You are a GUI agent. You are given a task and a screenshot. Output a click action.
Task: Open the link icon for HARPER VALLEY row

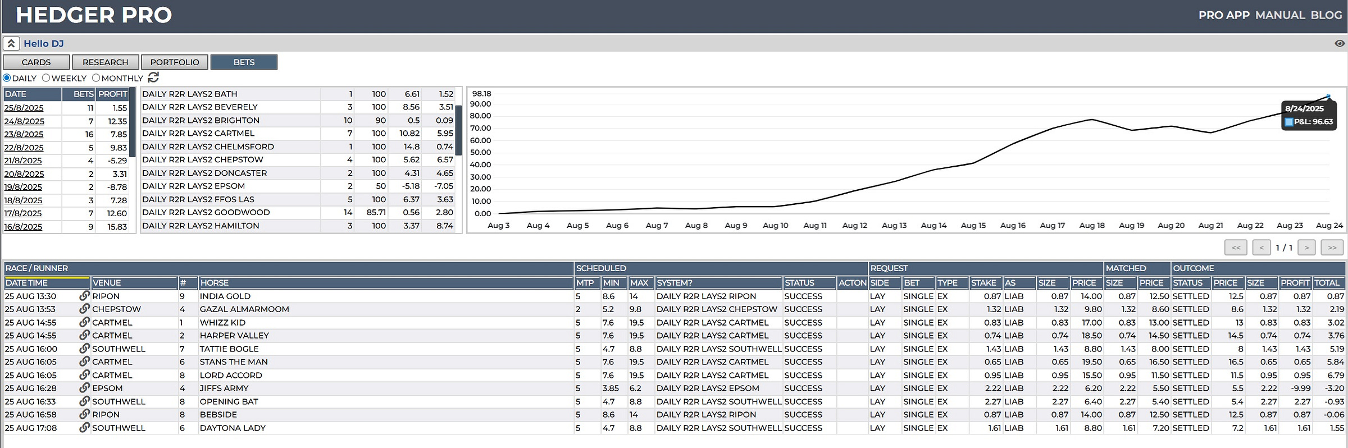84,335
